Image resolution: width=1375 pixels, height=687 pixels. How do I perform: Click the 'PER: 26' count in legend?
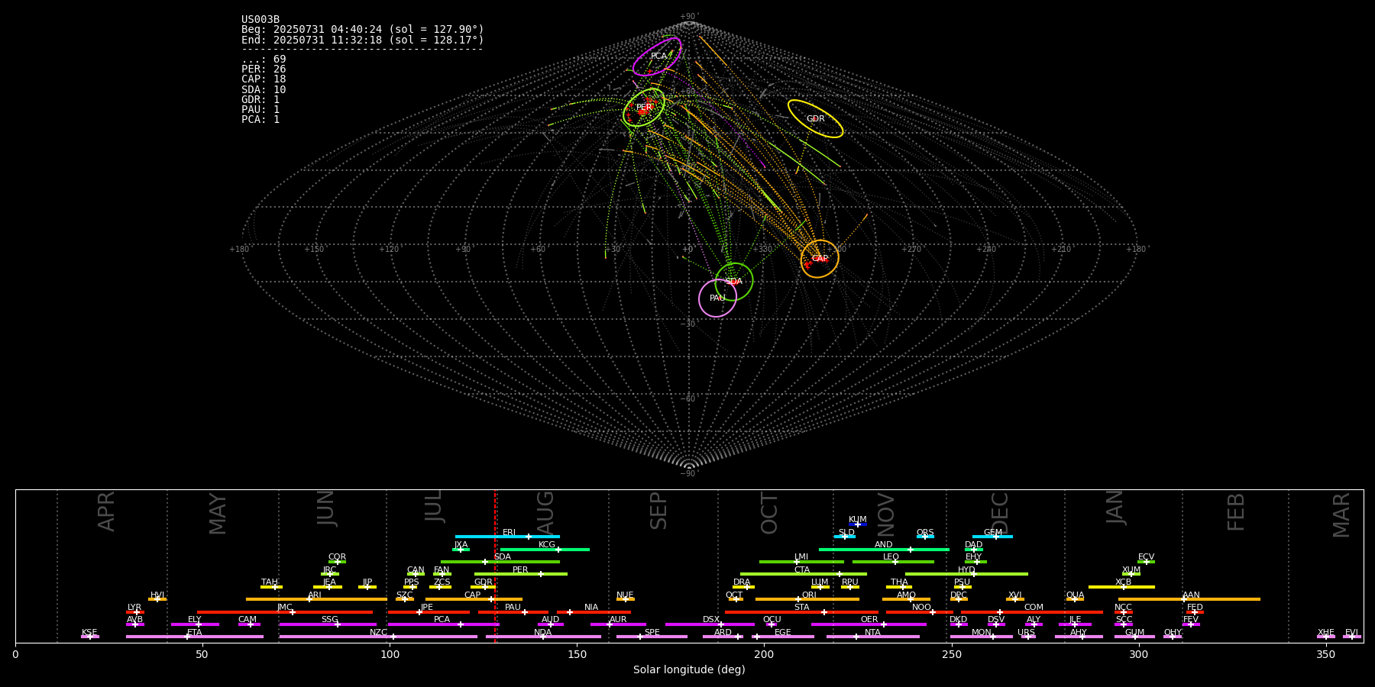click(x=264, y=69)
